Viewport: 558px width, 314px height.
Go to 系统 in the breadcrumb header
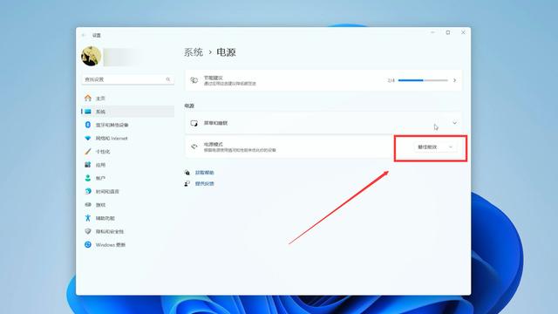click(194, 52)
